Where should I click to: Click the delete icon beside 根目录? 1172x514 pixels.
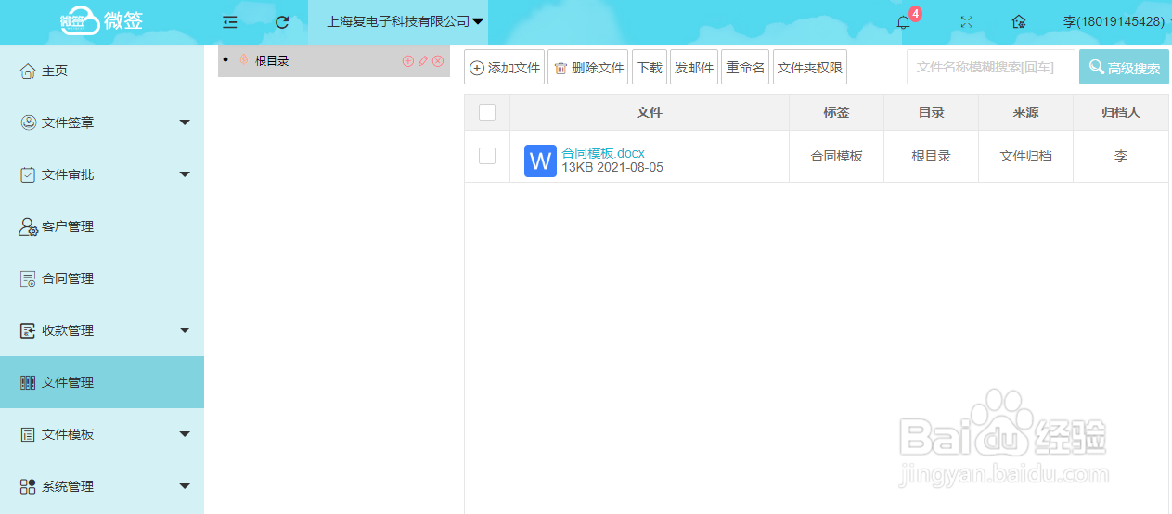point(438,61)
